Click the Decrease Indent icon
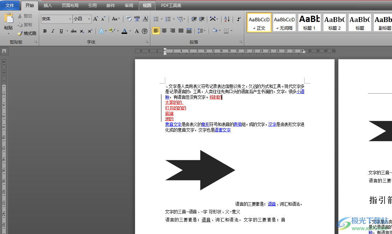Screen dimensions: 392x234 click(x=194, y=19)
